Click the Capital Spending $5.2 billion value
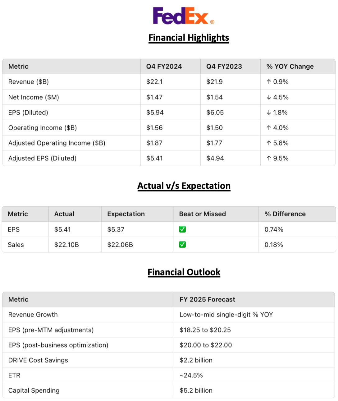Image resolution: width=338 pixels, height=401 pixels. pos(196,390)
